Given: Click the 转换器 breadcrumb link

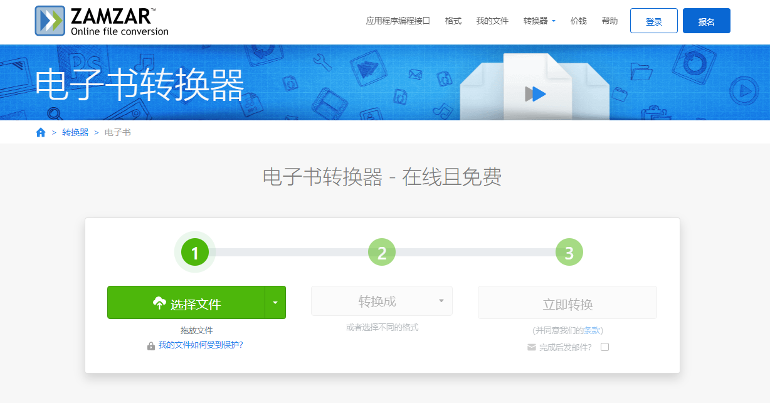Looking at the screenshot, I should coord(75,132).
